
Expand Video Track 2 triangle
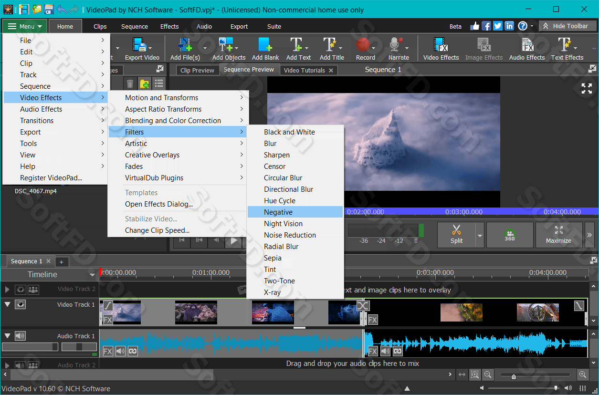click(x=7, y=289)
